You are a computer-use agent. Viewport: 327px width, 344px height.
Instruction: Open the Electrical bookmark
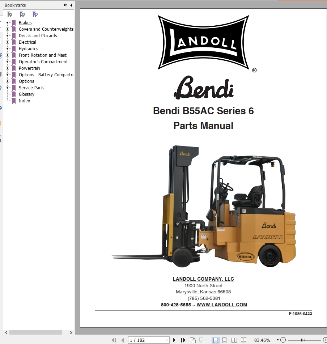click(27, 42)
